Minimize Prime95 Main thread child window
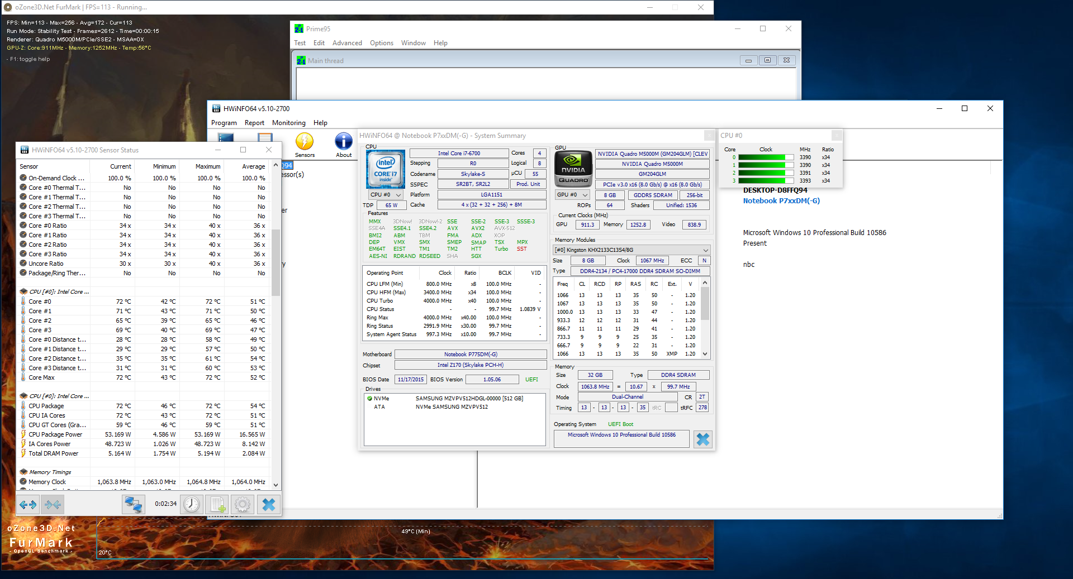Image resolution: width=1073 pixels, height=579 pixels. [748, 60]
